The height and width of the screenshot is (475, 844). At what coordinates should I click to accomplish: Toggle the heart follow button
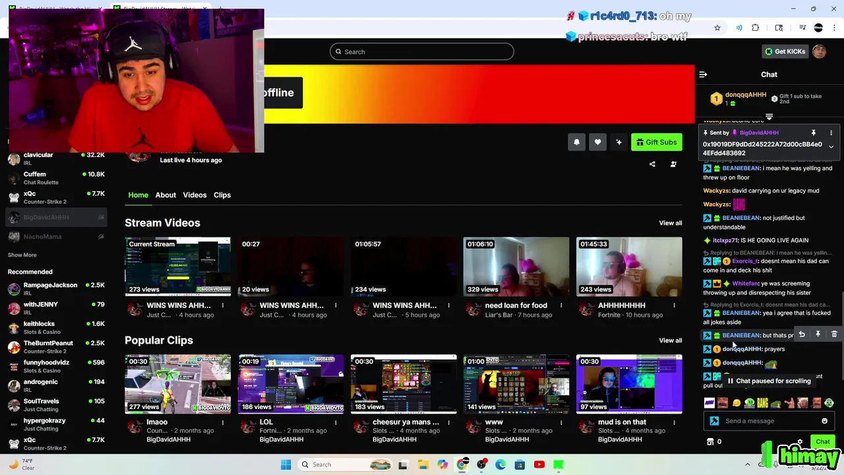click(x=597, y=142)
